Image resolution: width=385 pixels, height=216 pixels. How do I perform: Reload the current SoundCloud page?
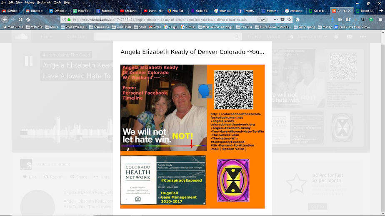[x=21, y=20]
